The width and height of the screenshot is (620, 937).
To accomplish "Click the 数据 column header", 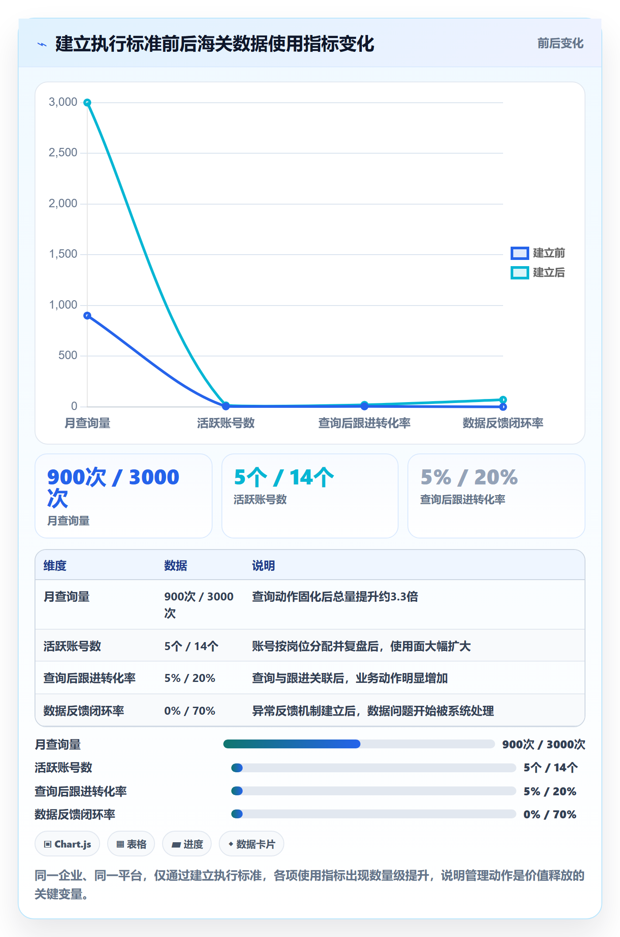I will 176,565.
